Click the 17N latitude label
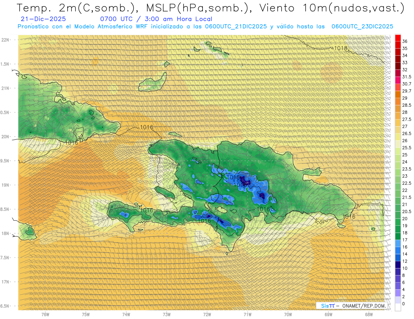 5,282
